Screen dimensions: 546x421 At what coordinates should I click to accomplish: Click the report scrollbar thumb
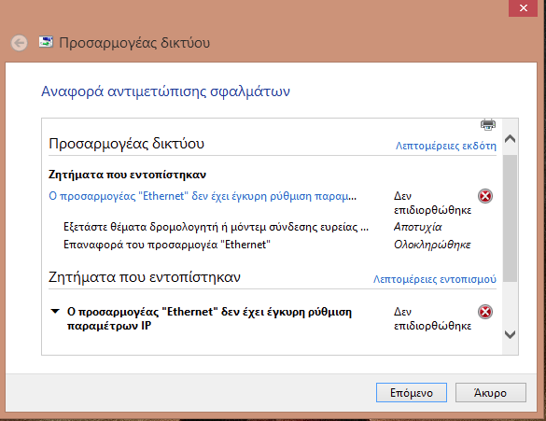511,218
